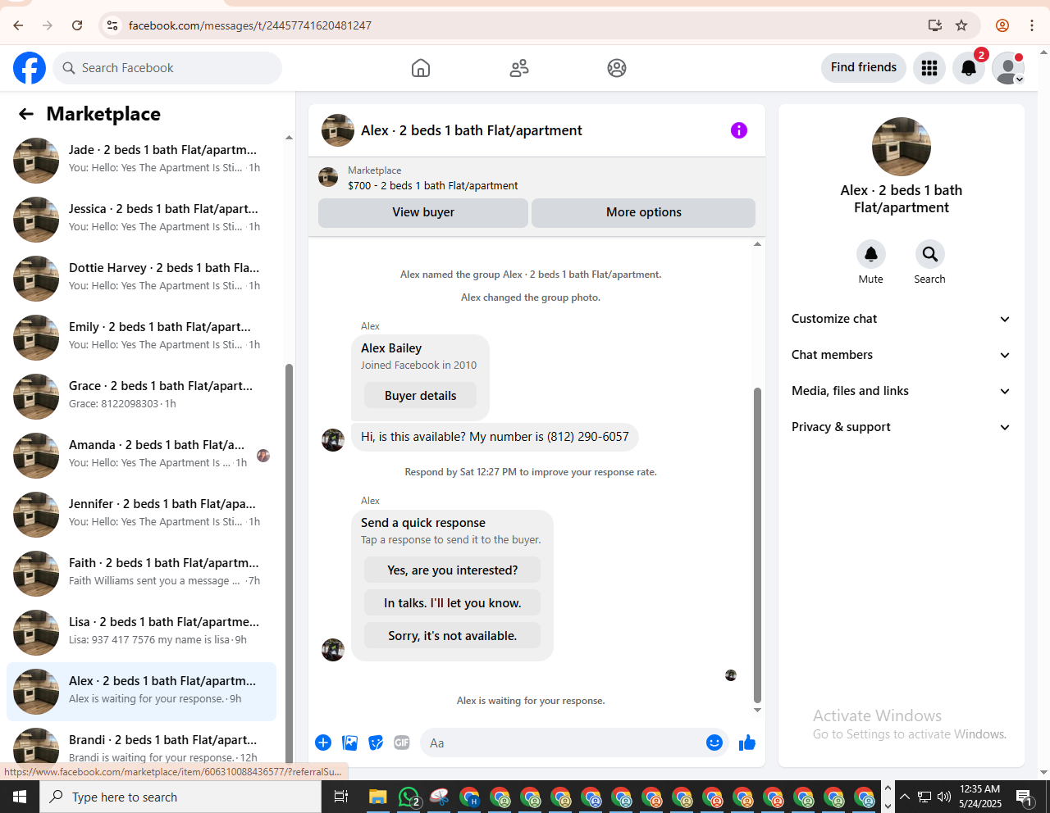Click the browser address bar URL
Image resolution: width=1050 pixels, height=813 pixels.
(250, 25)
